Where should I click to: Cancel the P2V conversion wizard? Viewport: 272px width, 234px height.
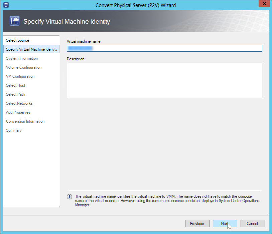(253, 224)
